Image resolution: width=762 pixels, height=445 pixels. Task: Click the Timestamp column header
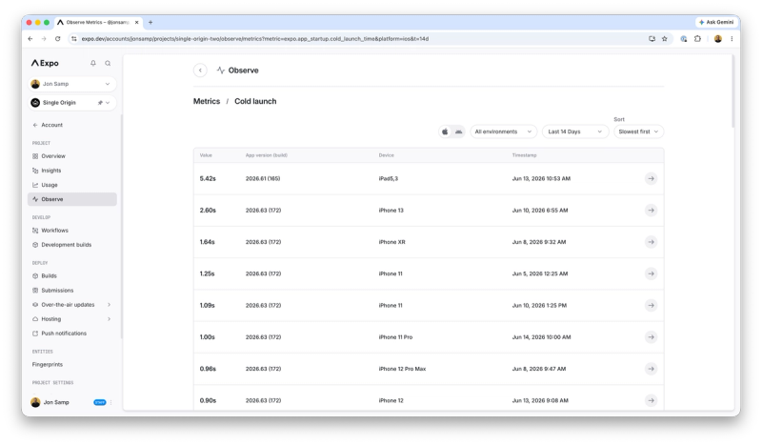coord(524,155)
